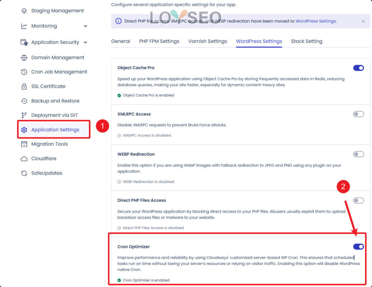Click disabled icon beside WEBP Redirection status
372x287 pixels.
(x=119, y=182)
